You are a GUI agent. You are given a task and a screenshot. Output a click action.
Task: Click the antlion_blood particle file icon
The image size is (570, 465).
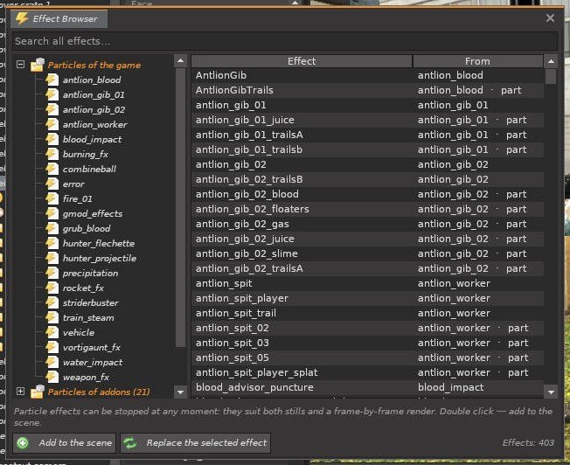pos(52,80)
